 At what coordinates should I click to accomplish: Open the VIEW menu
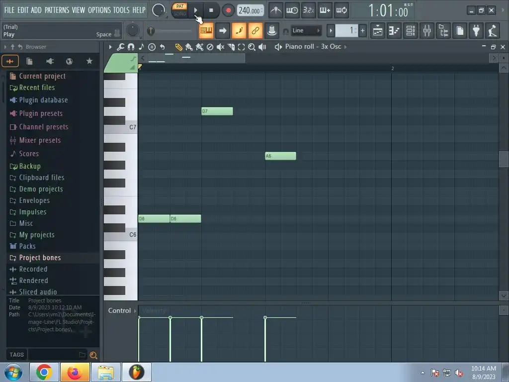(79, 10)
